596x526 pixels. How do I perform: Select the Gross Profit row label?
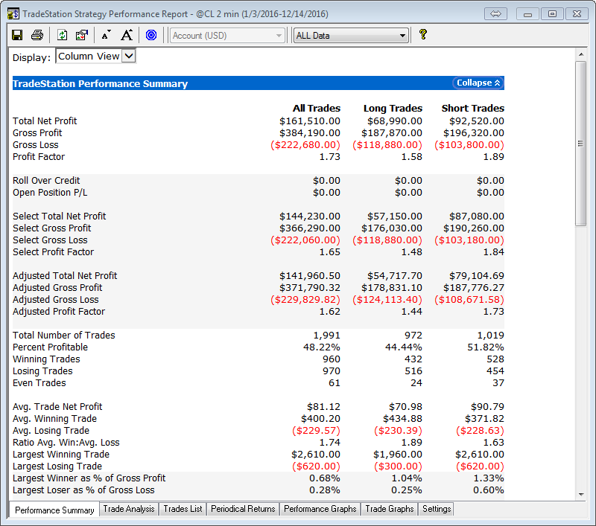coord(37,133)
